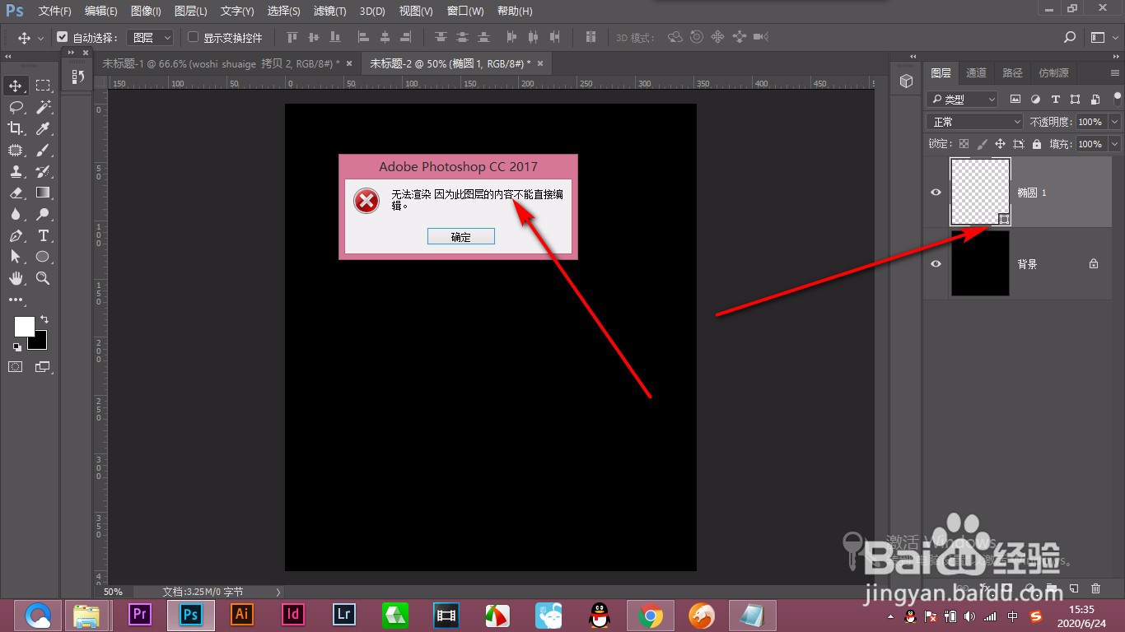Select the Move tool in toolbox
Viewport: 1125px width, 632px height.
coord(16,86)
